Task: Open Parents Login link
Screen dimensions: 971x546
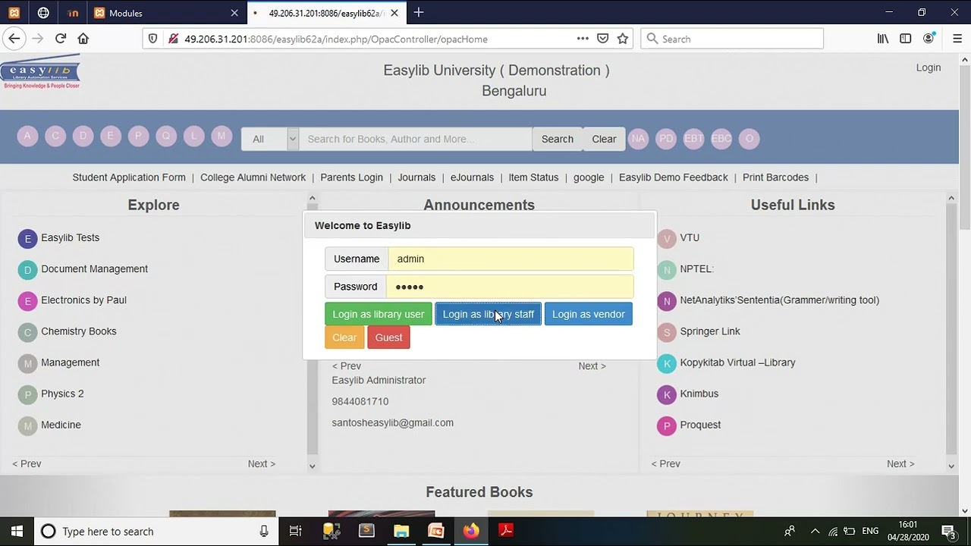Action: click(351, 177)
